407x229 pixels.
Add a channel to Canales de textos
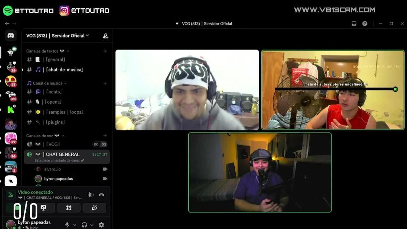coord(105,51)
